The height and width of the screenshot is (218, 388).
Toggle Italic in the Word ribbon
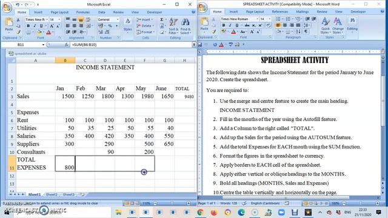pyautogui.click(x=230, y=25)
